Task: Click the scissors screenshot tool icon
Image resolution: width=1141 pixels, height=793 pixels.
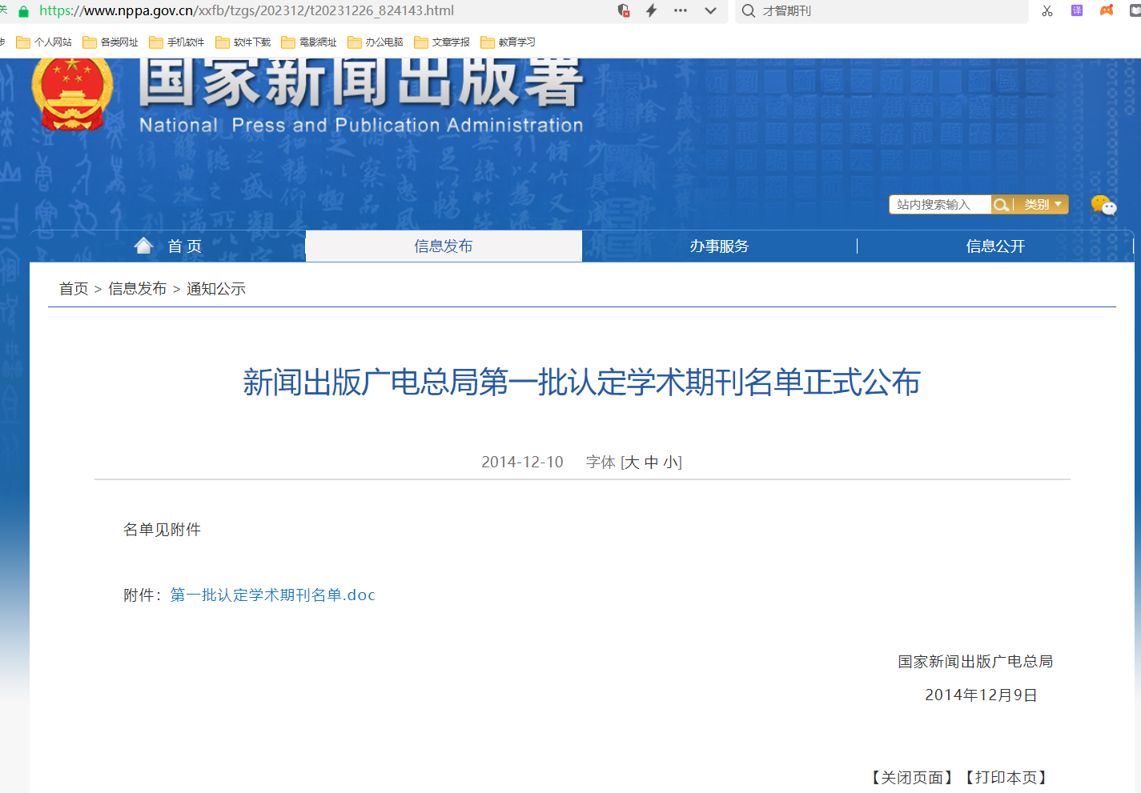Action: pos(1047,10)
